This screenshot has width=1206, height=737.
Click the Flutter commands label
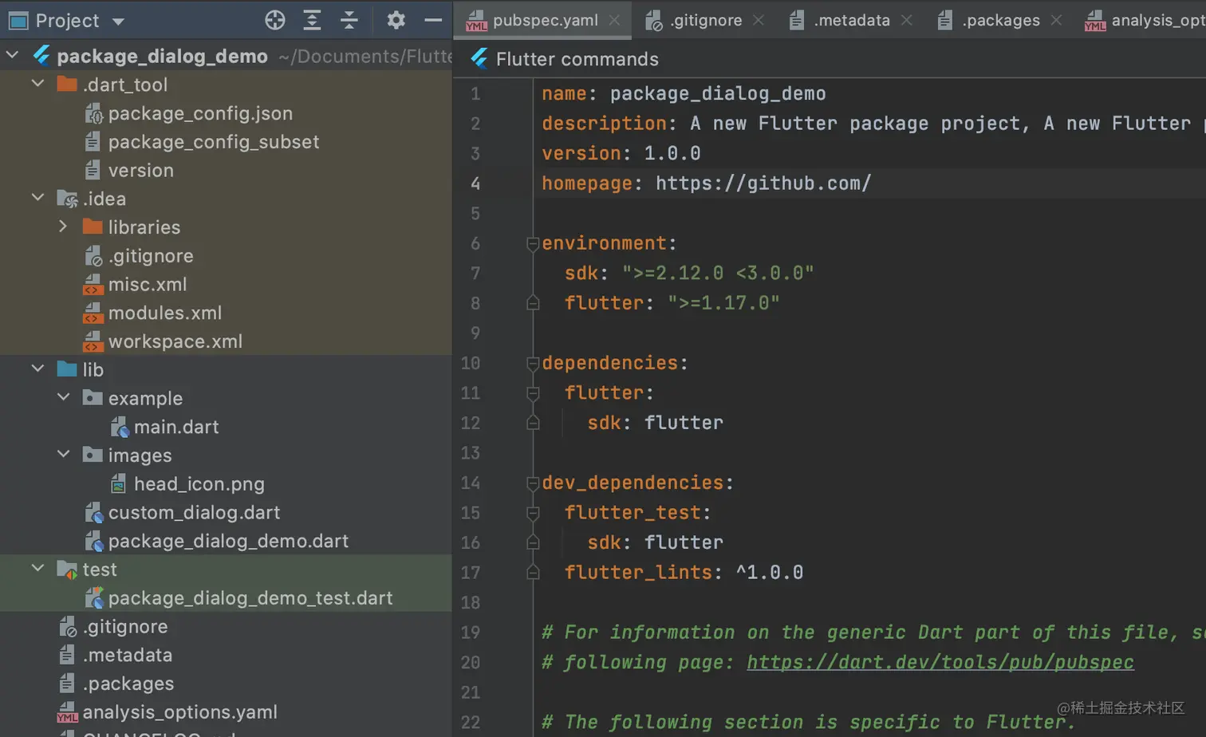click(577, 59)
